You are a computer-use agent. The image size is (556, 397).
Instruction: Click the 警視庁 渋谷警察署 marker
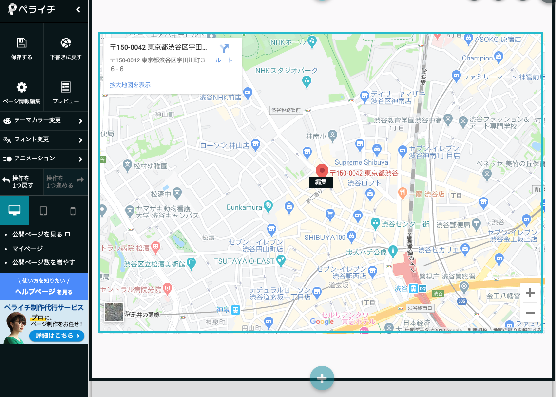464,286
